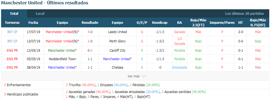Viewport: 272px width, 99px height.
Task: Click the Handicap column header
Action: 160,22
